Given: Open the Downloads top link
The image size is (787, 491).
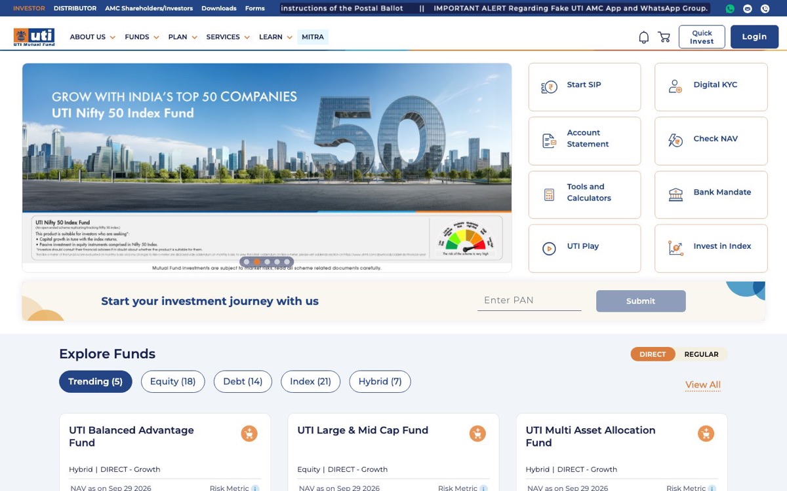Looking at the screenshot, I should 219,9.
